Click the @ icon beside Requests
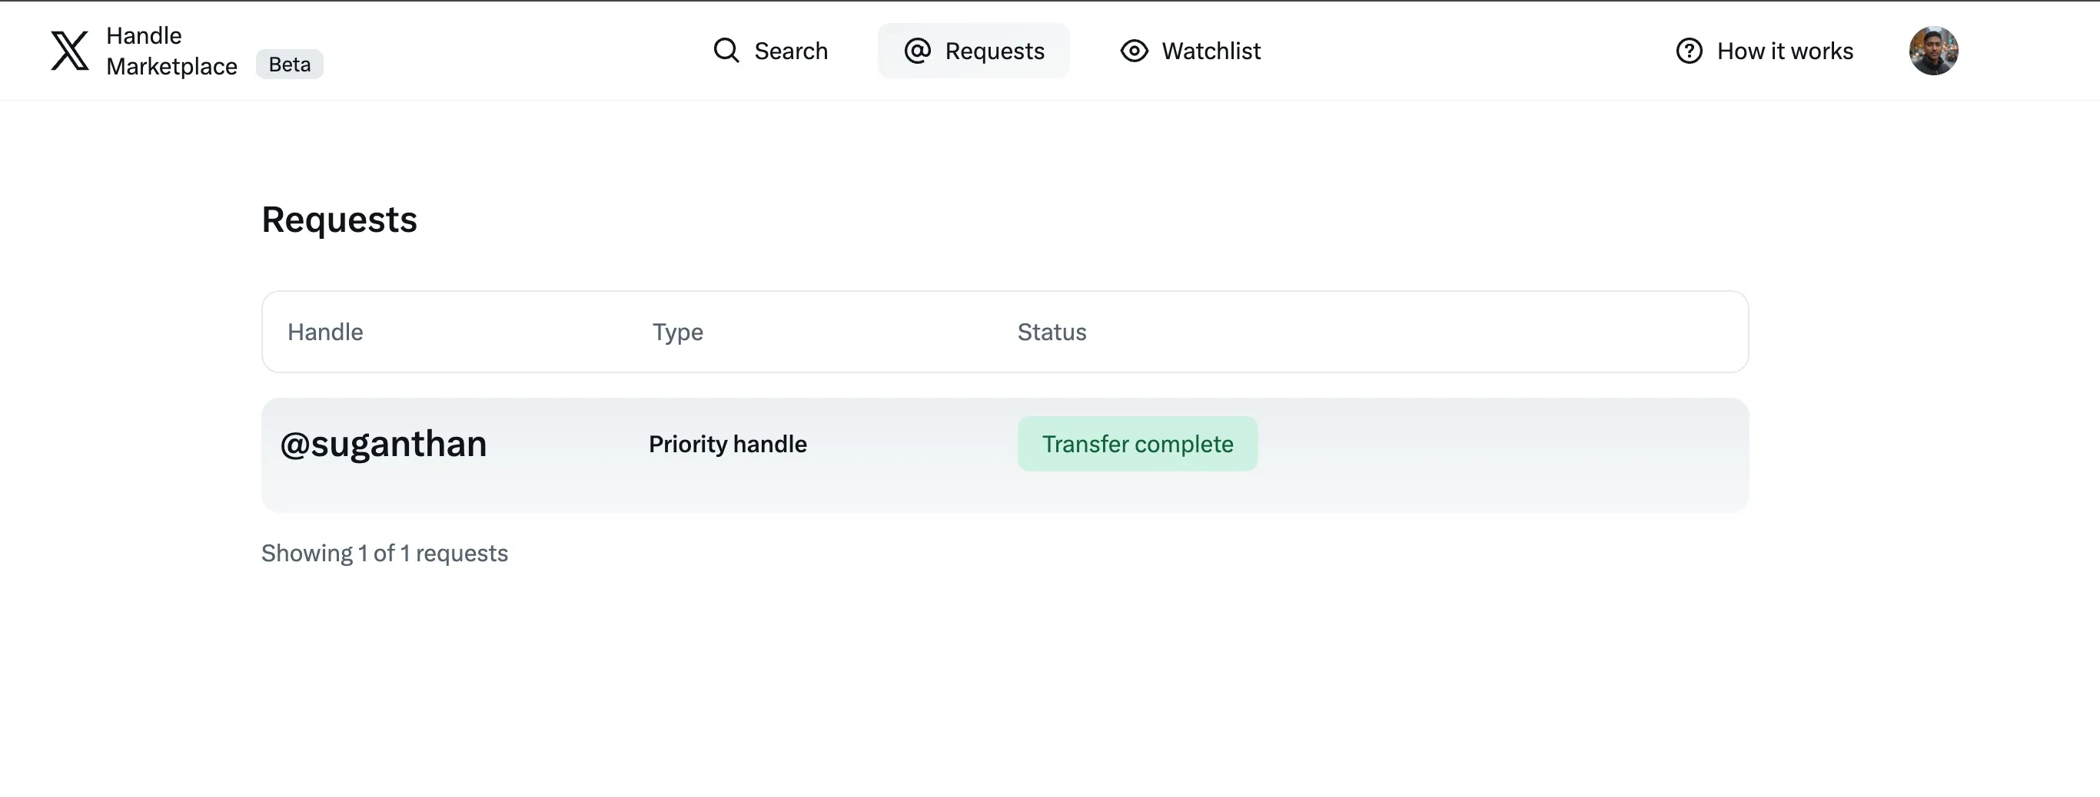 pyautogui.click(x=917, y=51)
